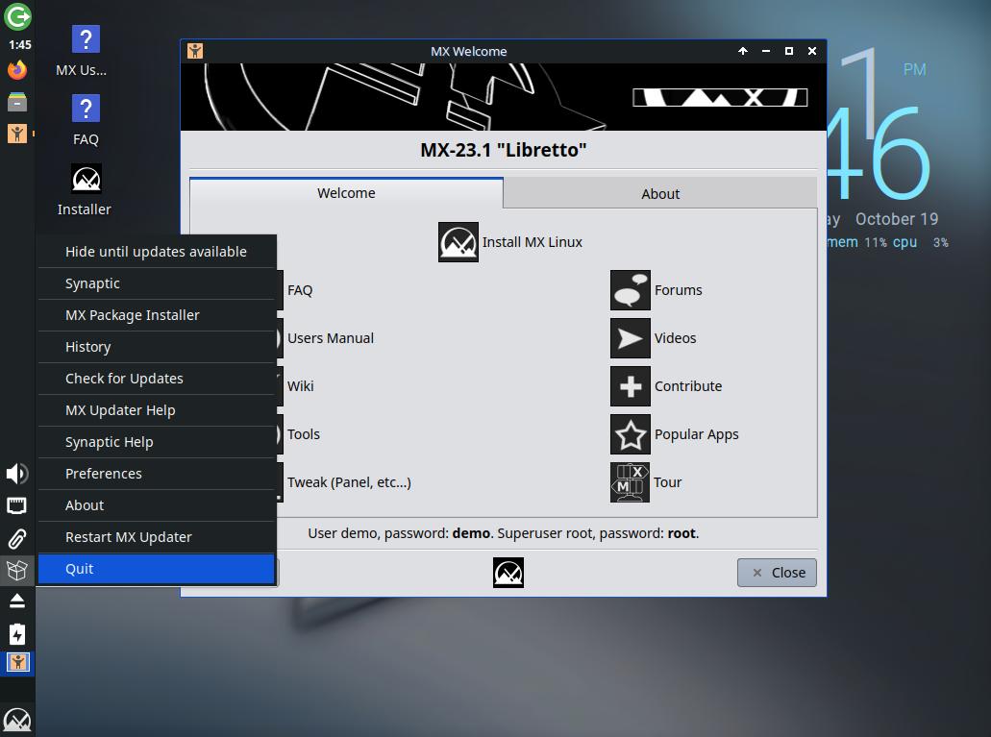Image resolution: width=991 pixels, height=737 pixels.
Task: Click the MX logo at dialog bottom
Action: click(x=508, y=573)
